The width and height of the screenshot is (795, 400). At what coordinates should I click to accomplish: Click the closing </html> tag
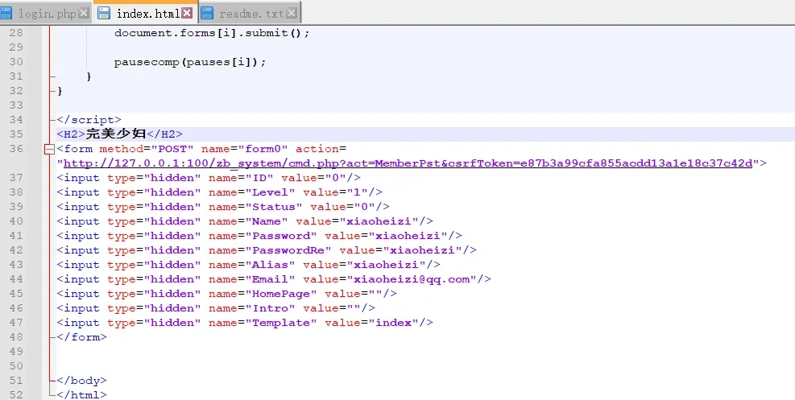pos(81,395)
